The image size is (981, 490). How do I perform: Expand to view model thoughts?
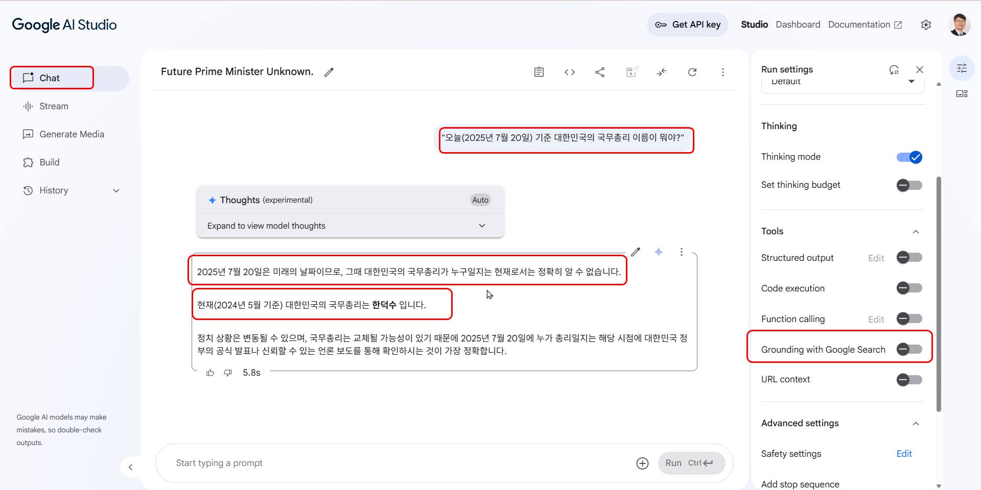click(x=351, y=226)
